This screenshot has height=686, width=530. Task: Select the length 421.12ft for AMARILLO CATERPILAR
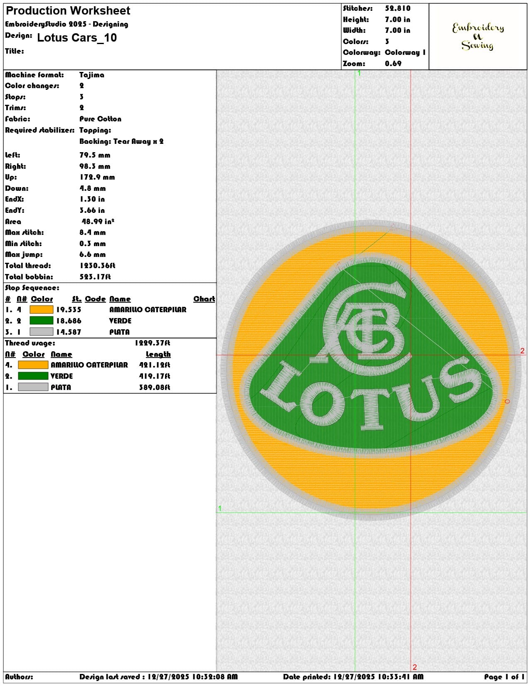click(x=155, y=365)
